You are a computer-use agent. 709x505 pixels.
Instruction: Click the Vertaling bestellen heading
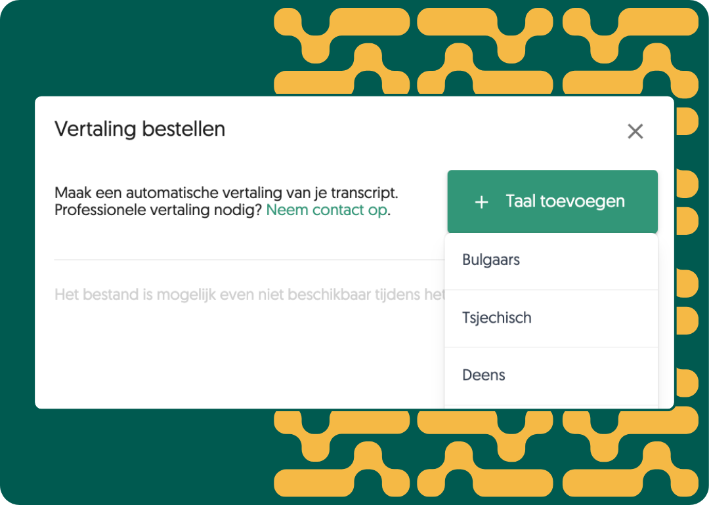[140, 129]
